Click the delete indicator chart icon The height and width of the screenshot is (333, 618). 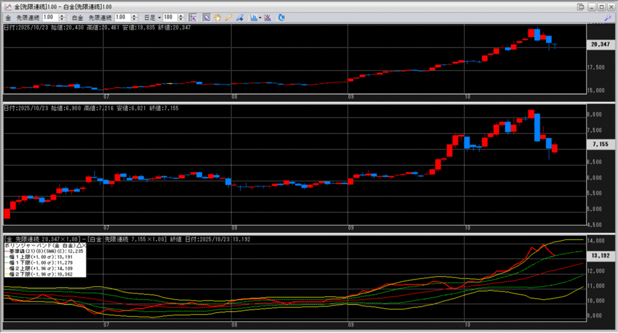[267, 17]
